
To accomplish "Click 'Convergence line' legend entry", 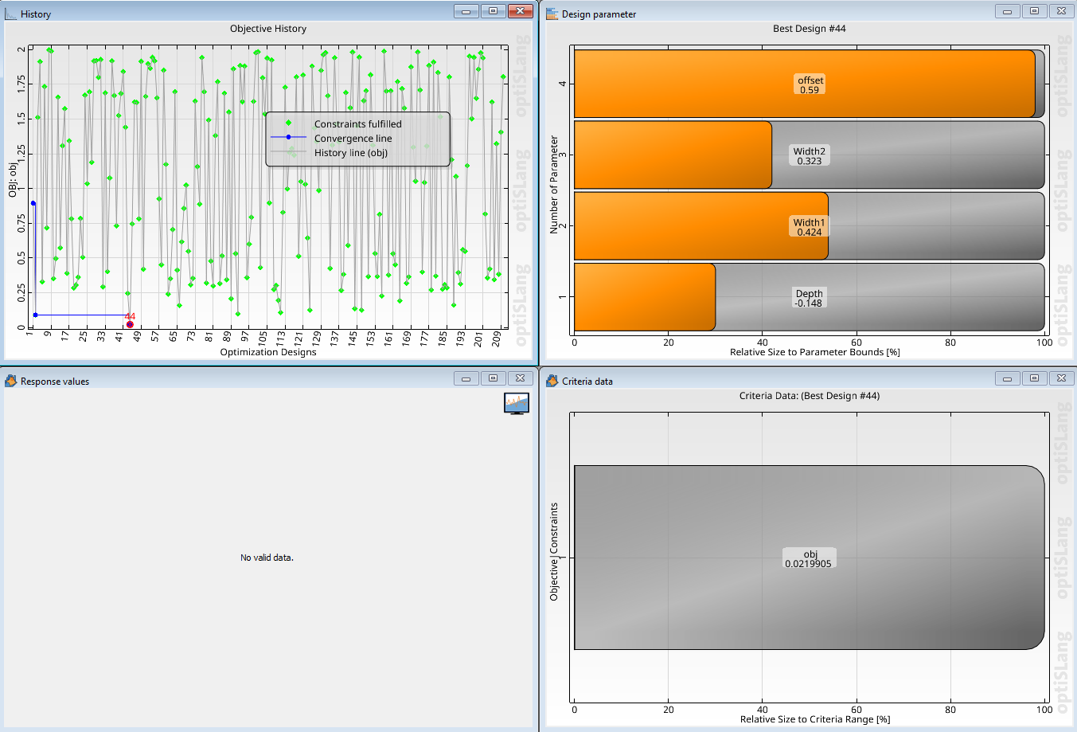I will coord(353,139).
